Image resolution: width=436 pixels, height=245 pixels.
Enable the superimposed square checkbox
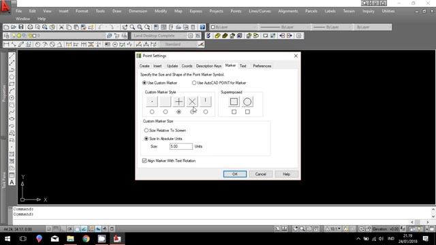tap(234, 112)
